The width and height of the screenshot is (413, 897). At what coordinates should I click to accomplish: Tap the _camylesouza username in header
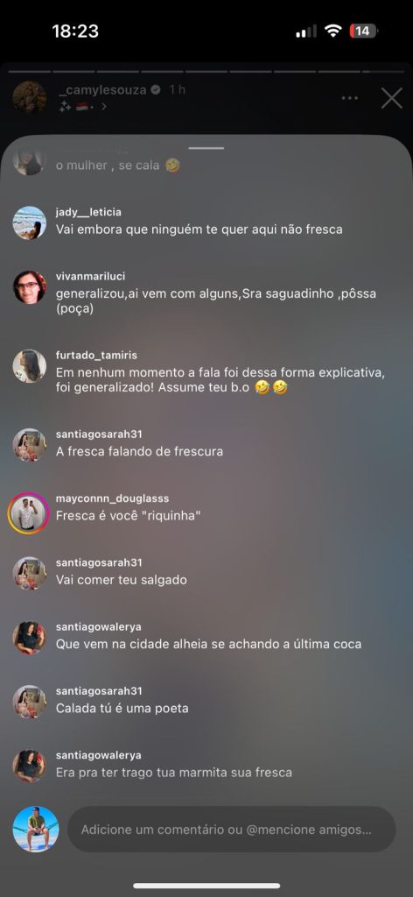click(x=102, y=90)
